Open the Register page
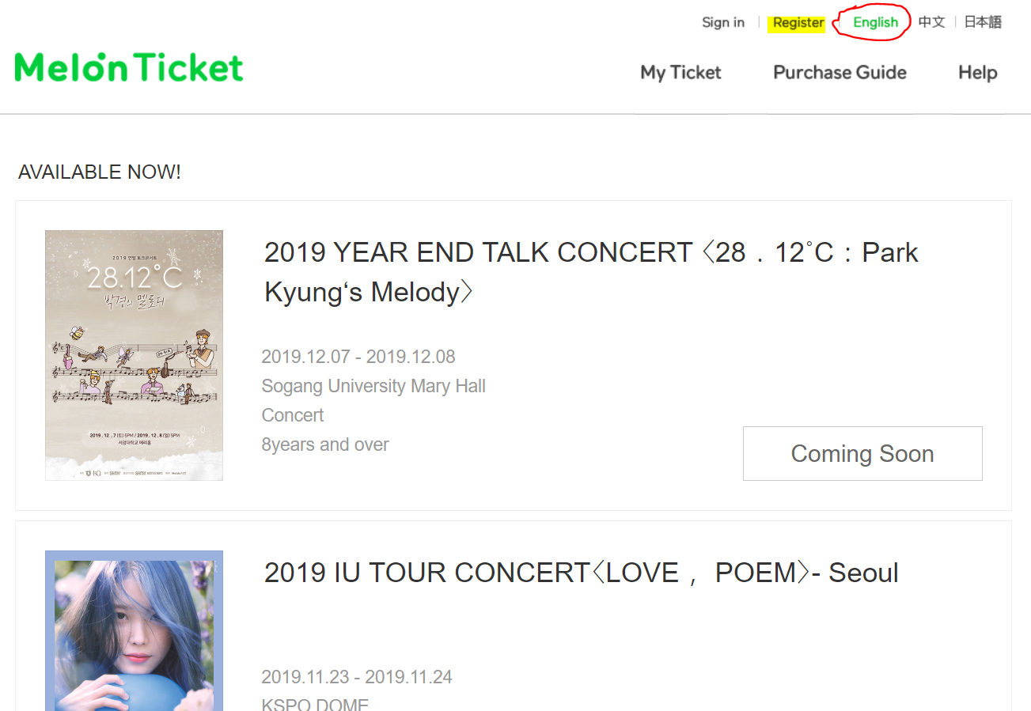 click(x=797, y=22)
